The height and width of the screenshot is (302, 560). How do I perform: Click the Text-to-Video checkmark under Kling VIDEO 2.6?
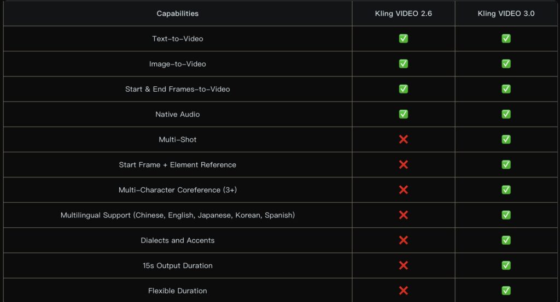click(x=403, y=39)
